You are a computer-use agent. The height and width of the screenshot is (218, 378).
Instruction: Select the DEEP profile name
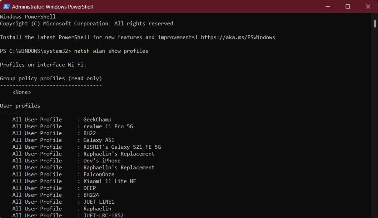click(90, 188)
